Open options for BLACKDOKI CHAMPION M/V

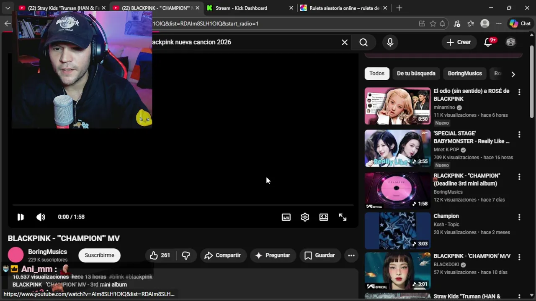(519, 257)
